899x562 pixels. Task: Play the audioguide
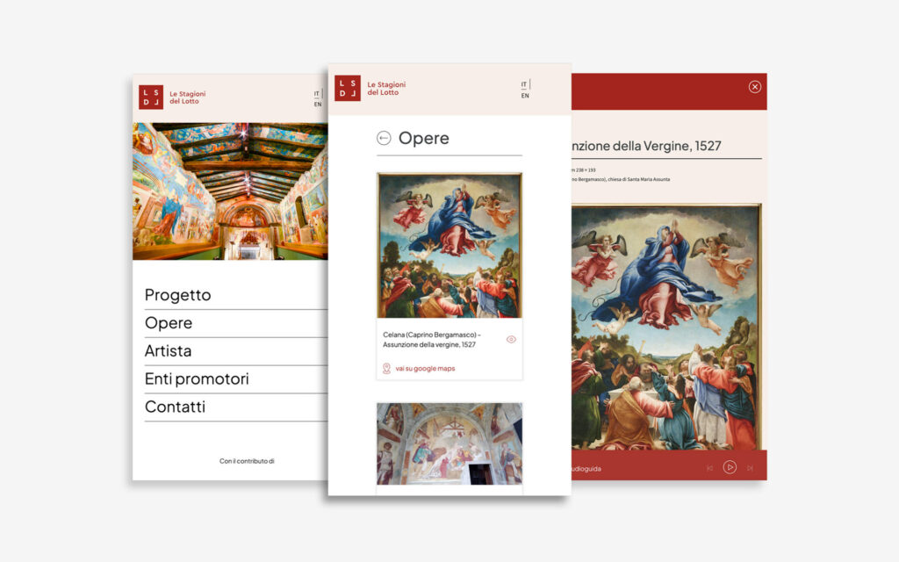[730, 467]
